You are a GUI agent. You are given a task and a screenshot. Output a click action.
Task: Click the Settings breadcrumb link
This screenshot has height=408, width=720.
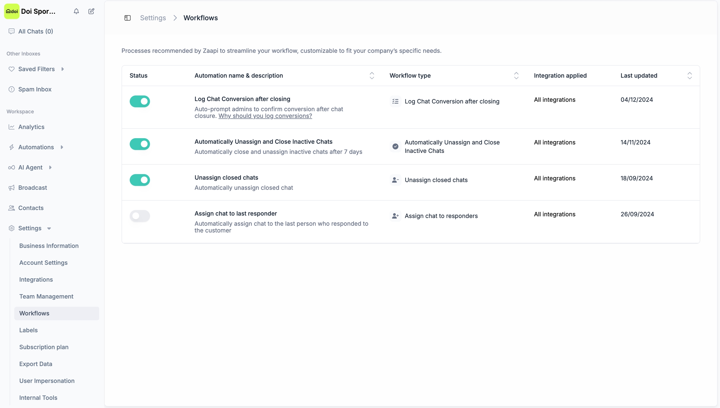[153, 18]
